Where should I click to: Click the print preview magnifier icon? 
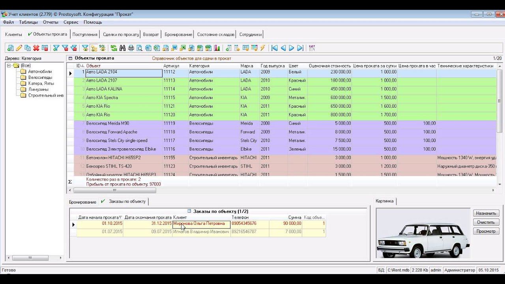coord(140,48)
